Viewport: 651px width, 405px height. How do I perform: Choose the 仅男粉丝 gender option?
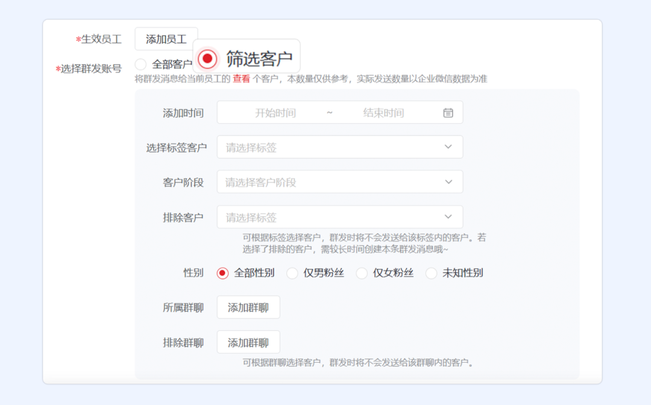[292, 273]
